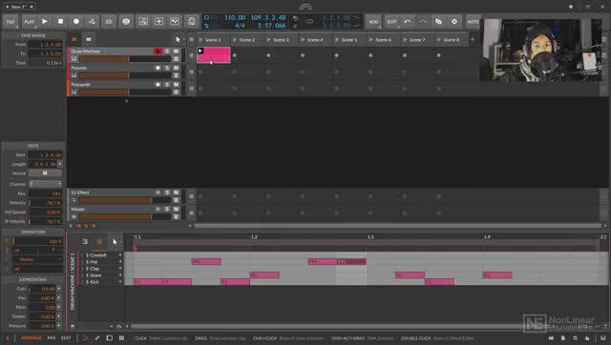Adjust the Drum Machine volume fader

point(125,59)
